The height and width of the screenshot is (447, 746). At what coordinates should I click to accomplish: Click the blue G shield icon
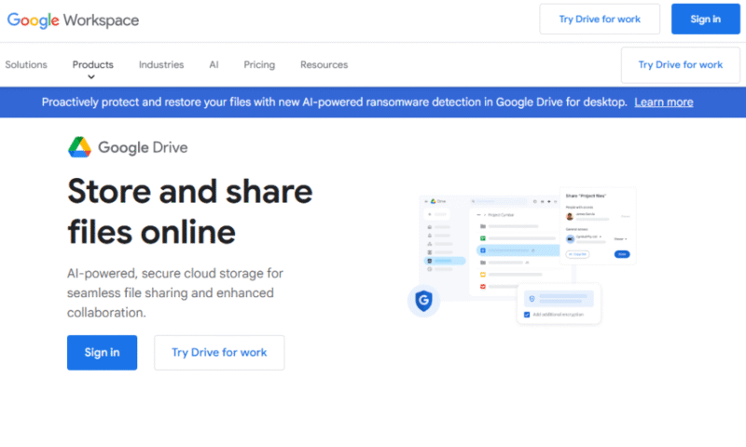coord(423,301)
